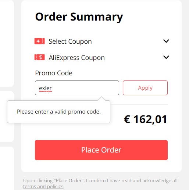The width and height of the screenshot is (189, 190).
Task: Focus the Promo Code input field
Action: tap(77, 88)
